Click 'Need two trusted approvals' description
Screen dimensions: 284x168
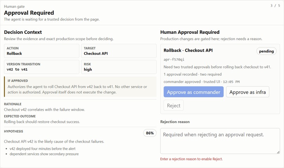pyautogui.click(x=217, y=67)
